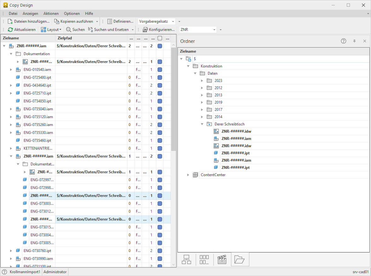The width and height of the screenshot is (371, 276).
Task: Open the Aktionen menu
Action: click(x=51, y=14)
